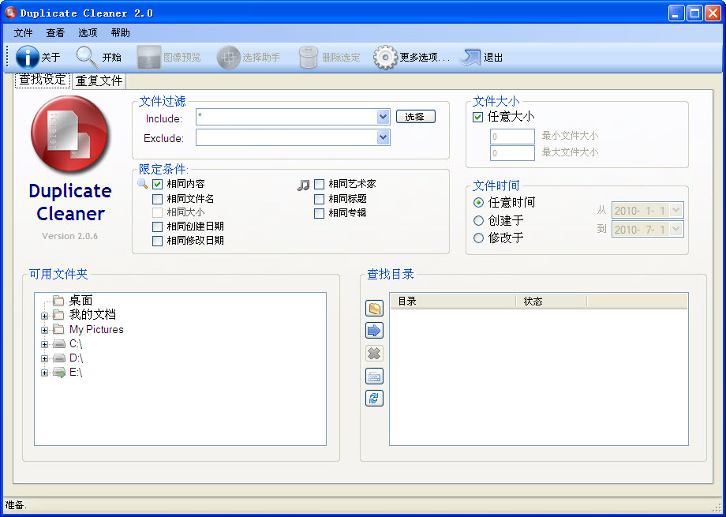The image size is (726, 517).
Task: Enable the 相同创建日期 checkbox
Action: coord(157,227)
